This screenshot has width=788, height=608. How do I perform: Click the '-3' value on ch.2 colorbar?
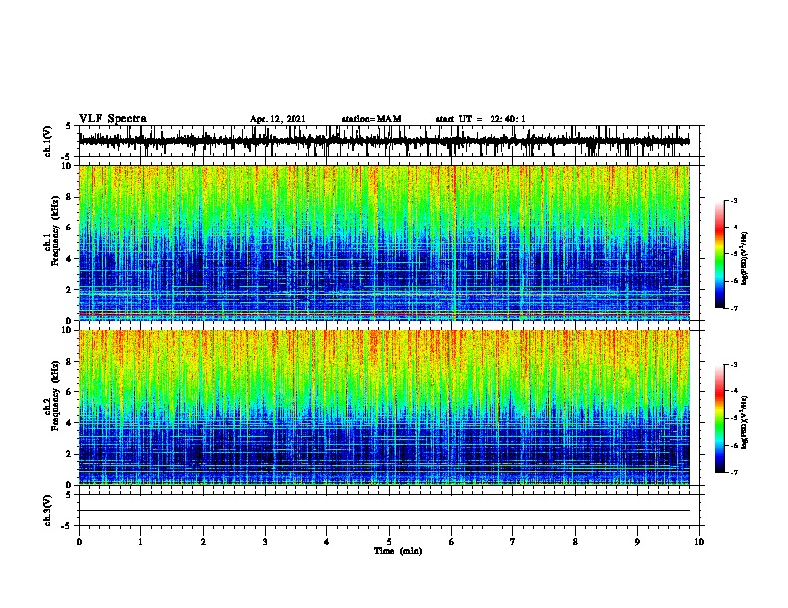[x=734, y=365]
